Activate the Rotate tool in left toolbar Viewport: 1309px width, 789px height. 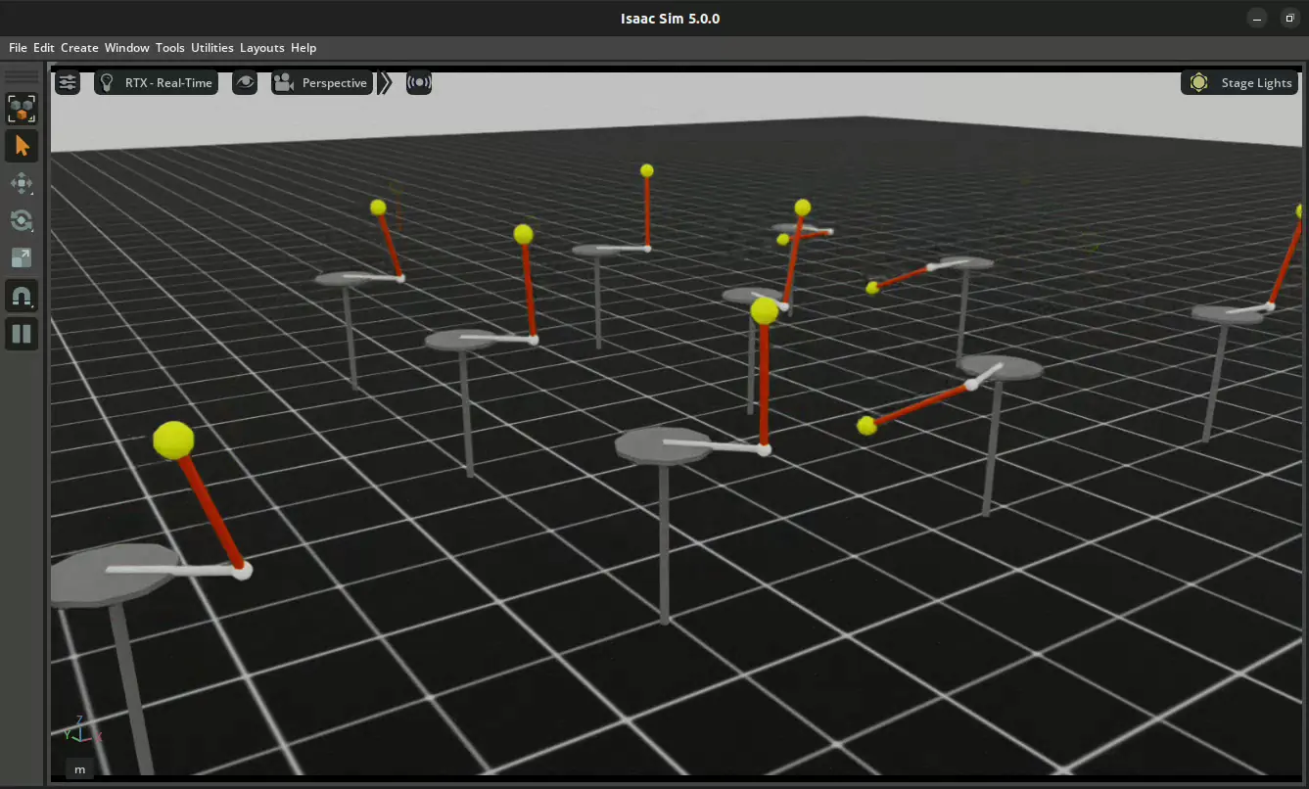coord(22,221)
